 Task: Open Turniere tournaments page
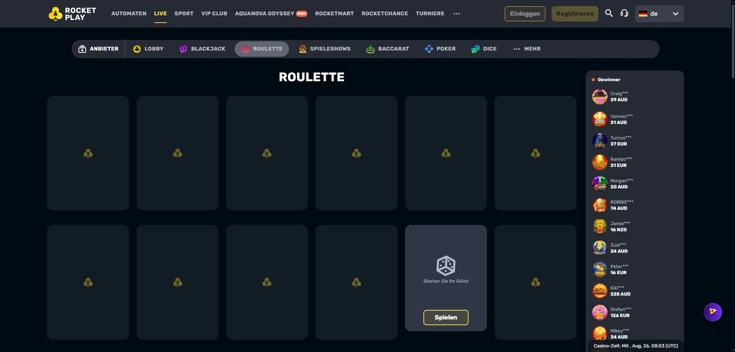click(x=430, y=13)
